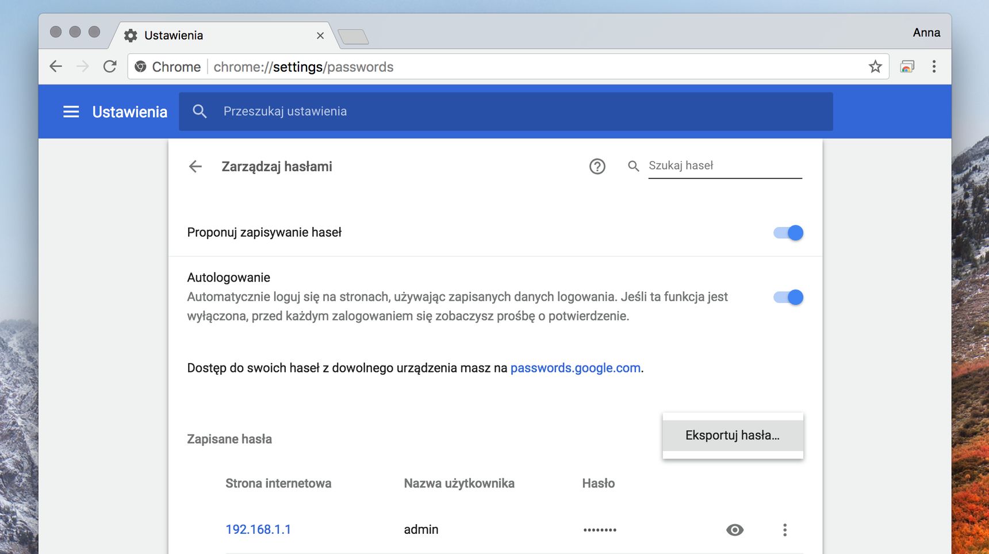
Task: Toggle the Autologowanie switch
Action: coord(788,297)
